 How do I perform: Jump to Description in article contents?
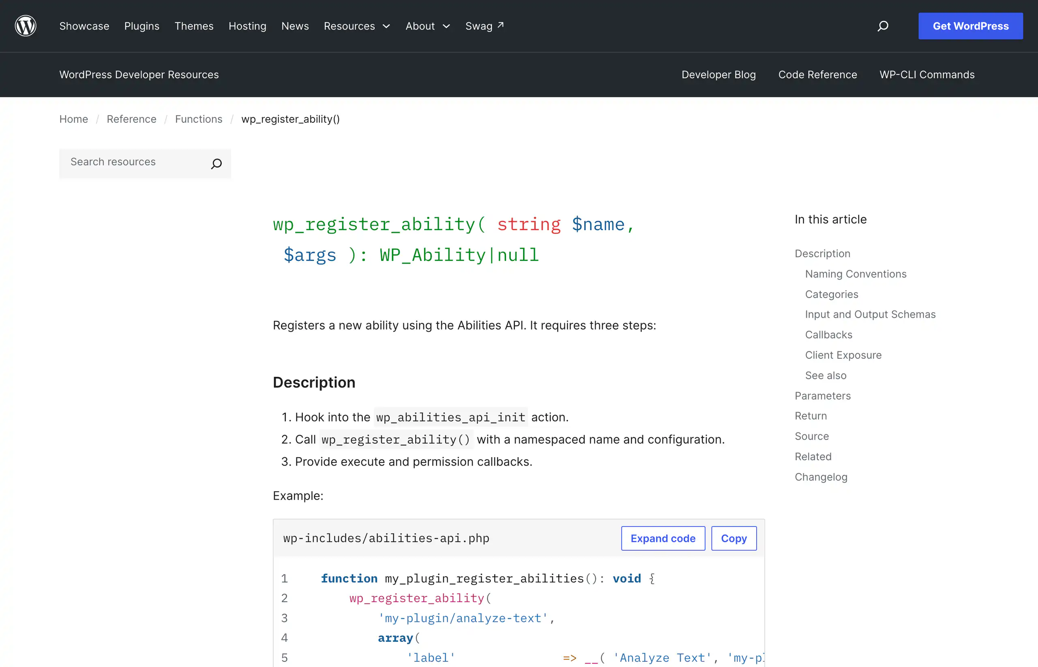822,253
